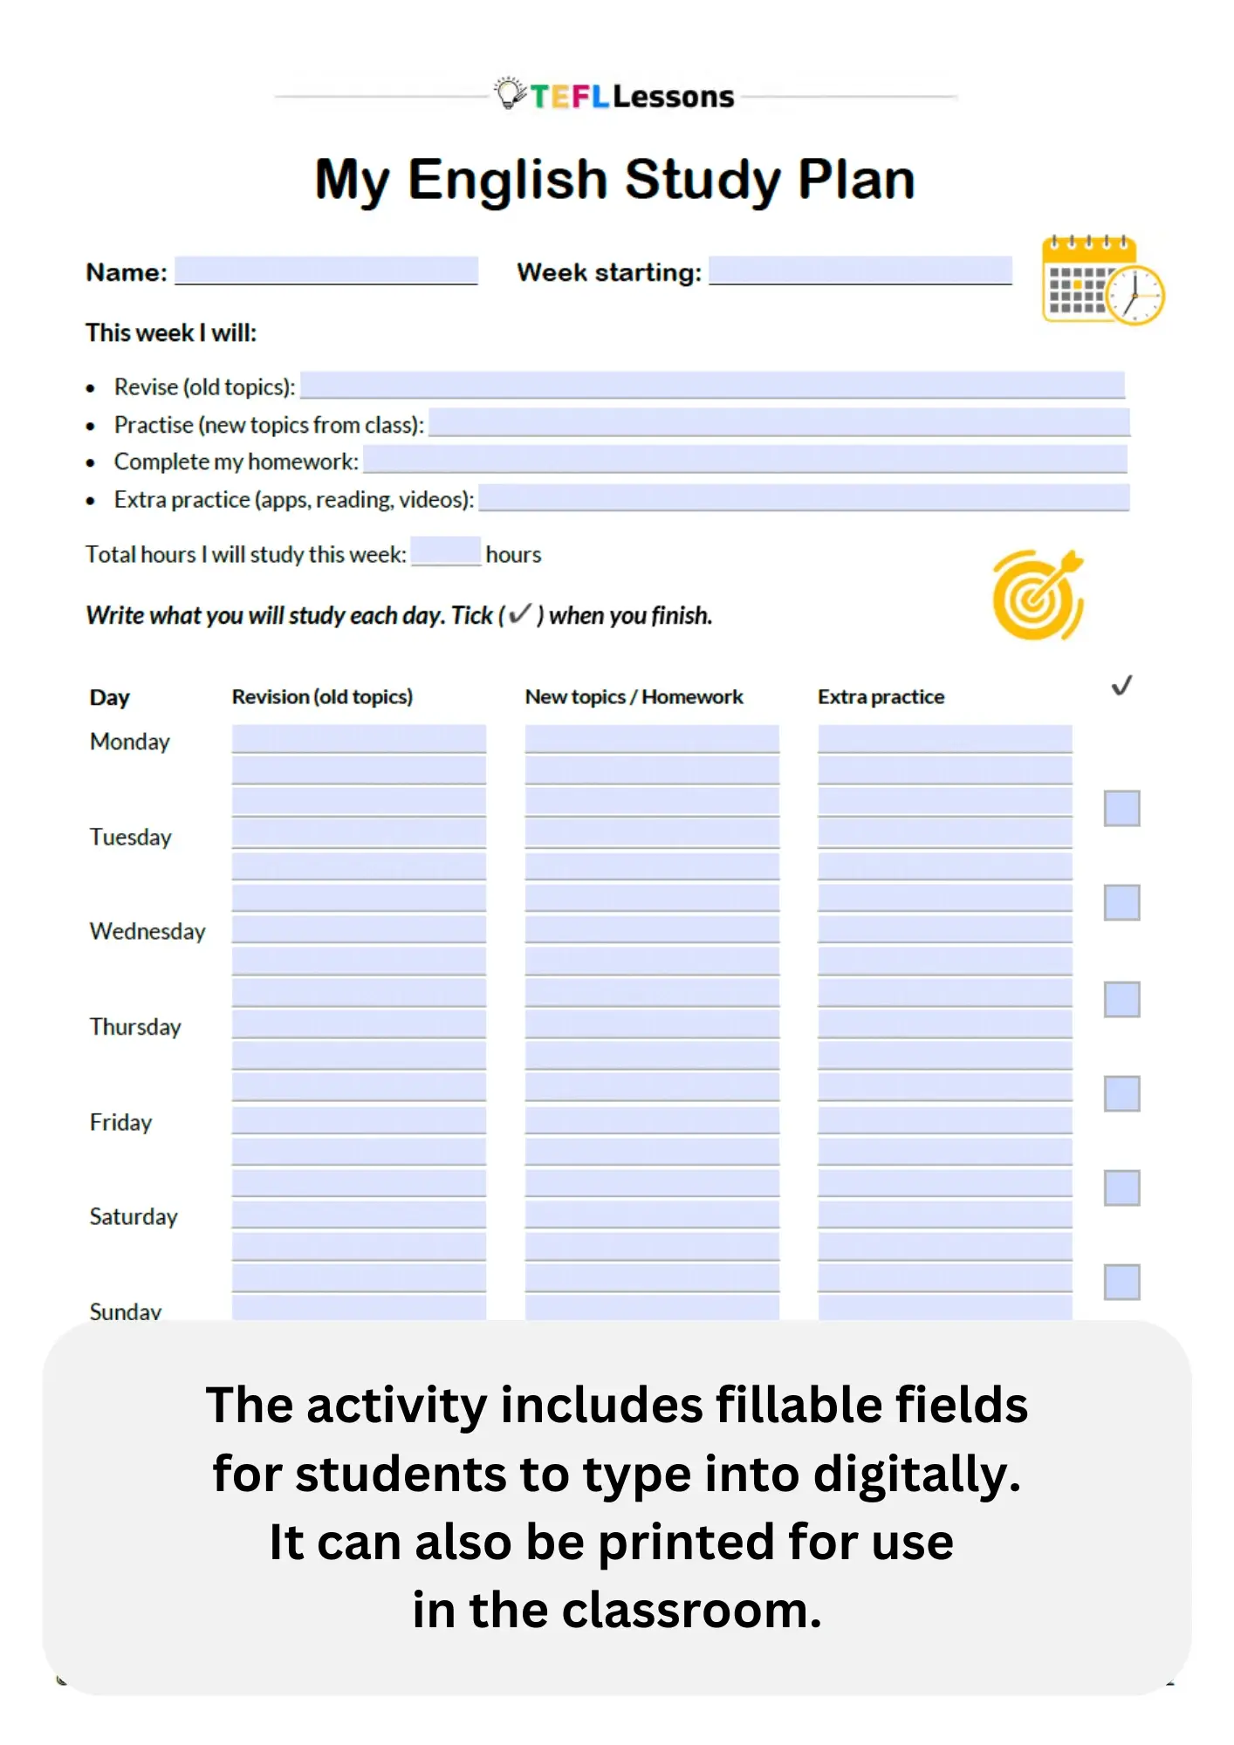Tick the bottom-most visible checkbox
Image resolution: width=1234 pixels, height=1745 pixels.
pyautogui.click(x=1121, y=1282)
